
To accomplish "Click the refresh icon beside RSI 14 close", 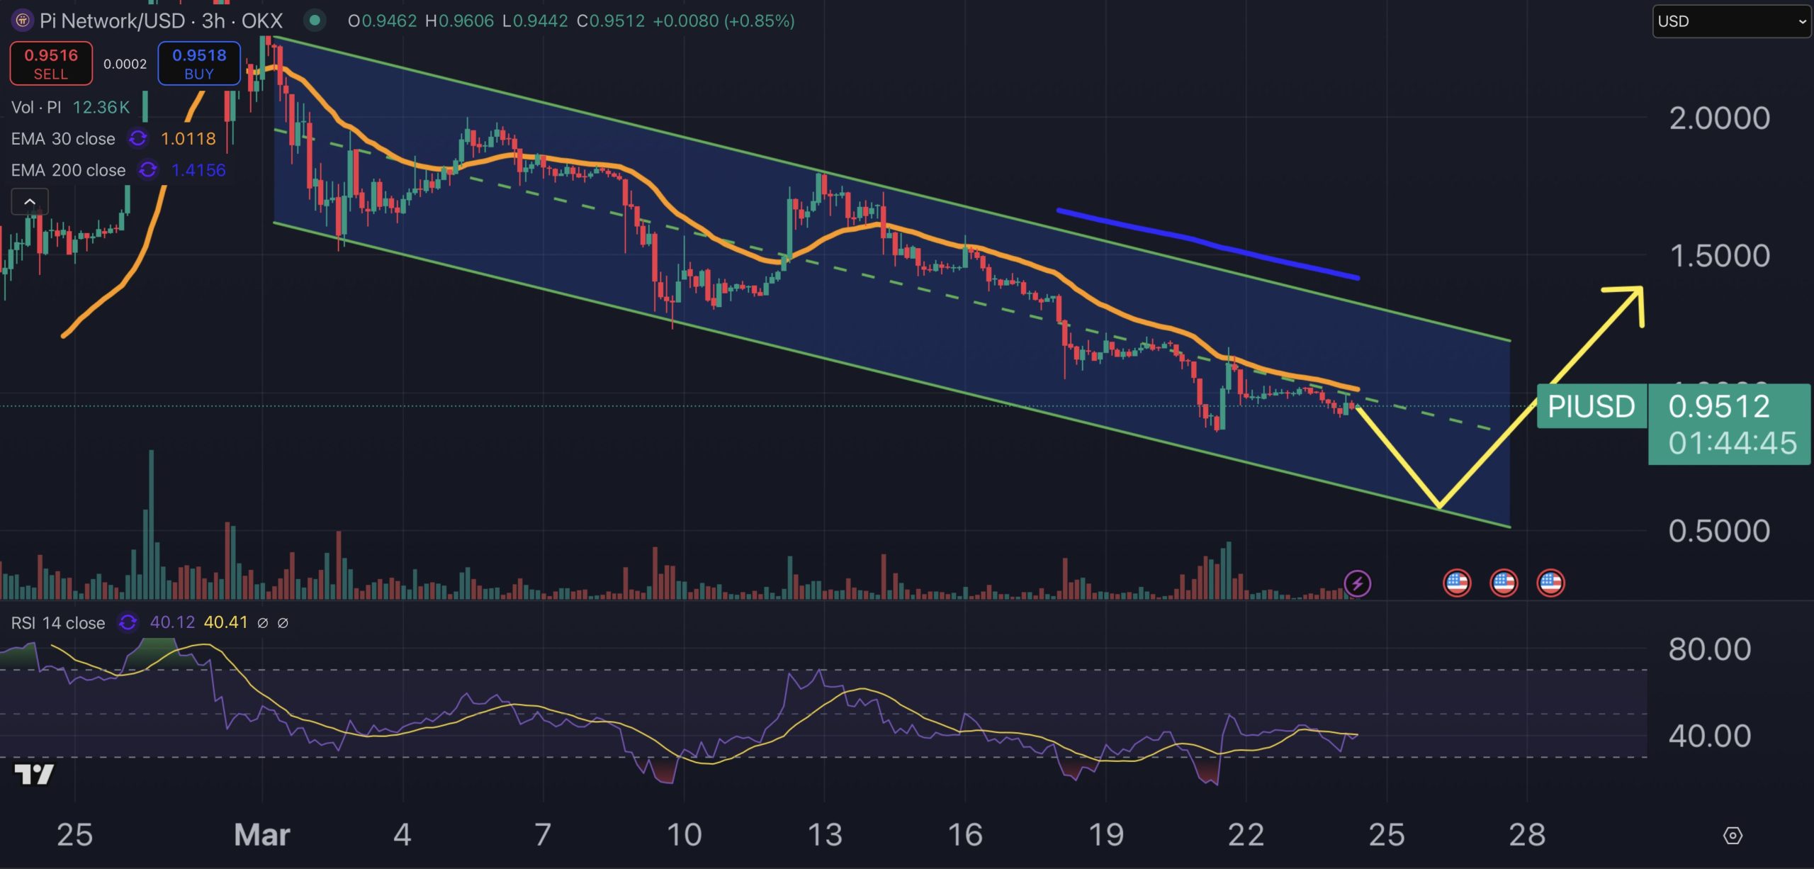I will click(x=126, y=622).
